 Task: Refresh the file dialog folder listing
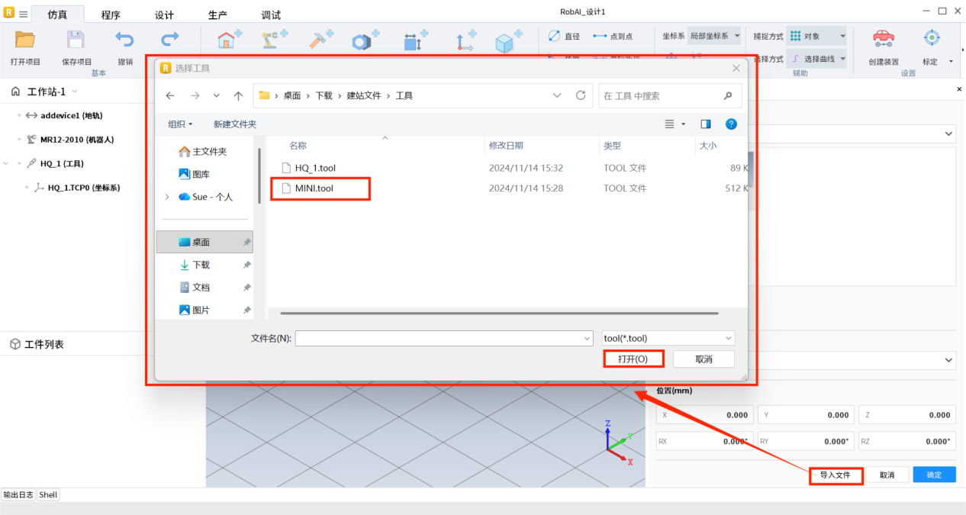(x=581, y=95)
